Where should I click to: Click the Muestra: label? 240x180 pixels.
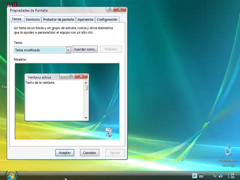(x=20, y=59)
